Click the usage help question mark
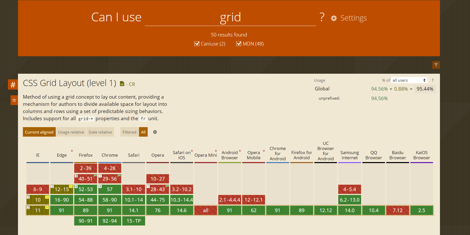This screenshot has height=235, width=470. 433,80
